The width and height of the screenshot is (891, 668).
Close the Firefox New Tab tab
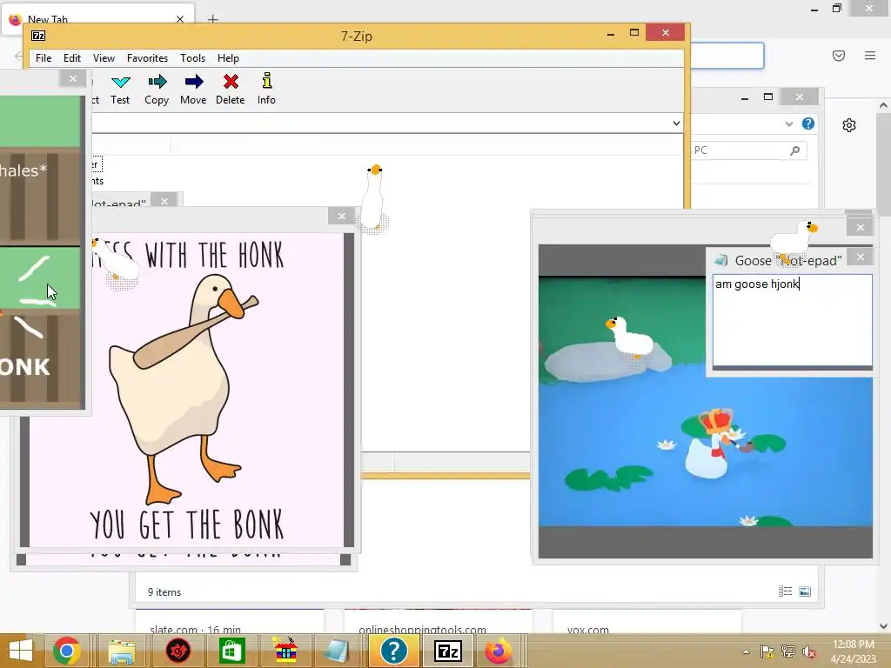tap(180, 19)
